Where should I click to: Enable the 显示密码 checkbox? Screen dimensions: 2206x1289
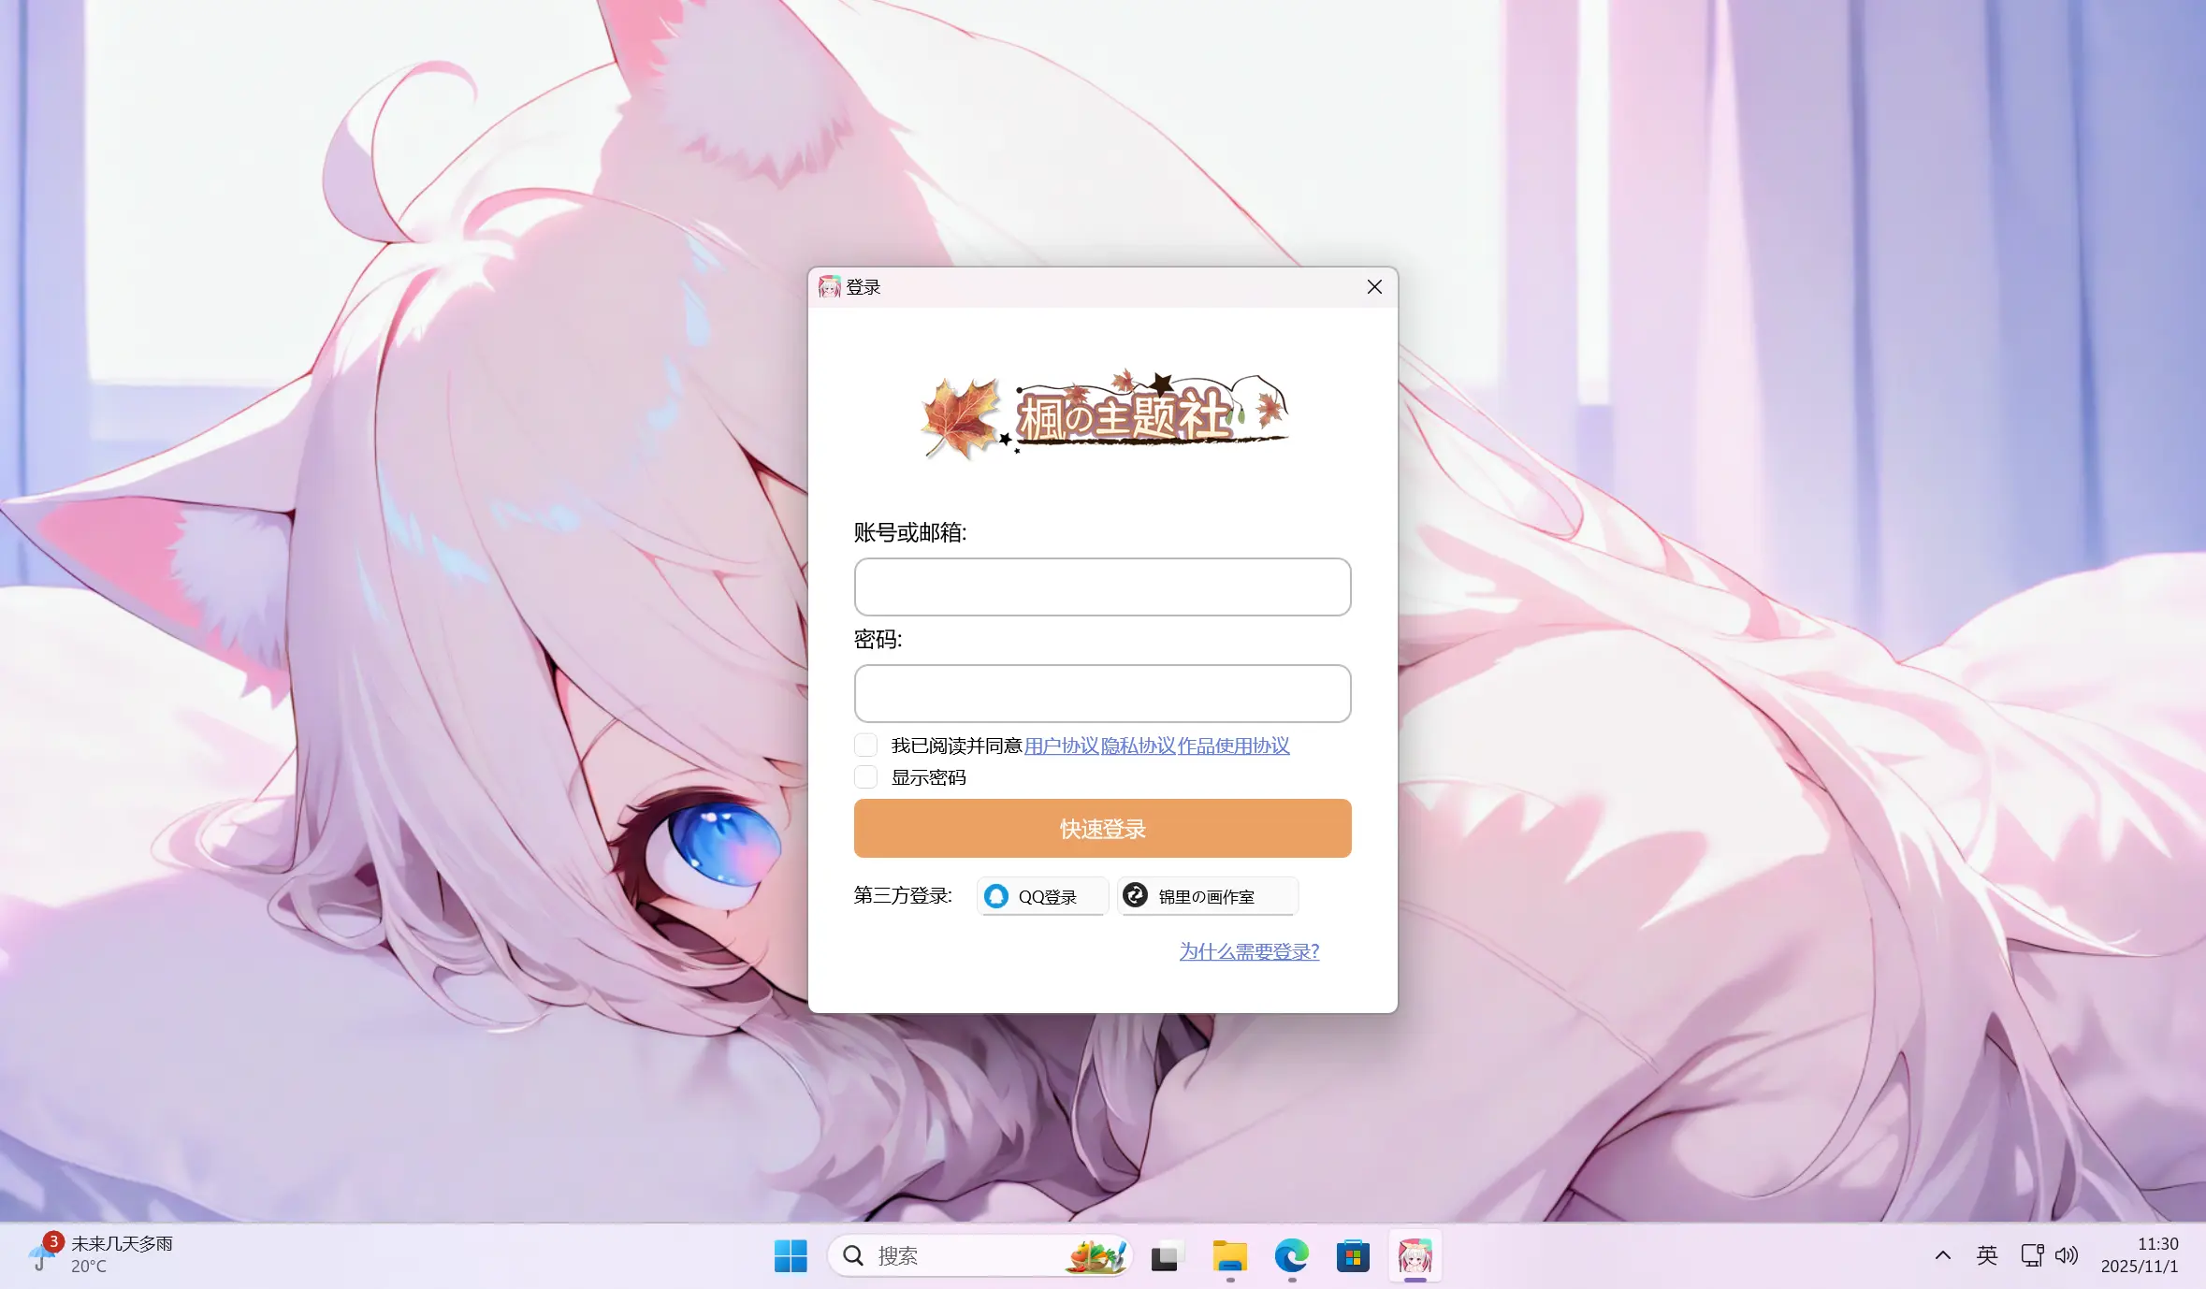pos(865,776)
